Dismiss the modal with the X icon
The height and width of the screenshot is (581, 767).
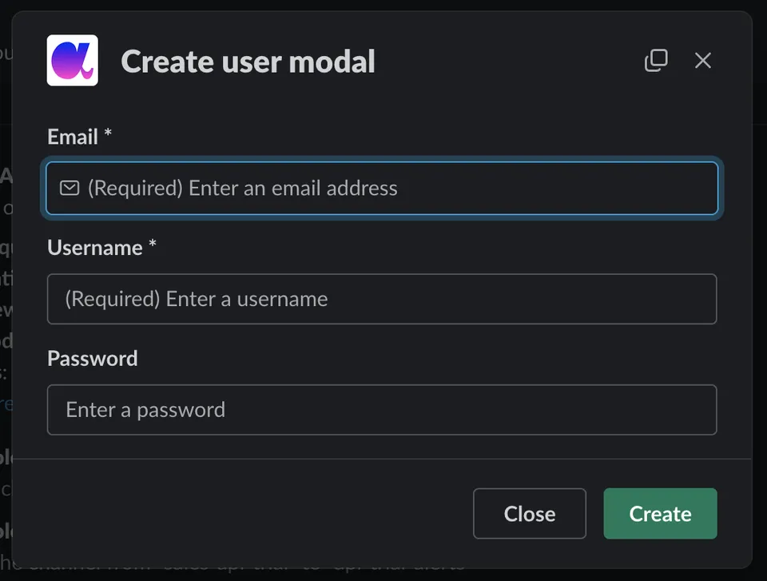(x=703, y=61)
